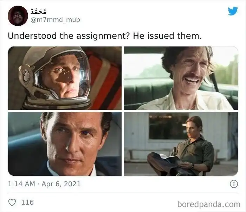Click the dark window behind the seated reader

coord(168,126)
